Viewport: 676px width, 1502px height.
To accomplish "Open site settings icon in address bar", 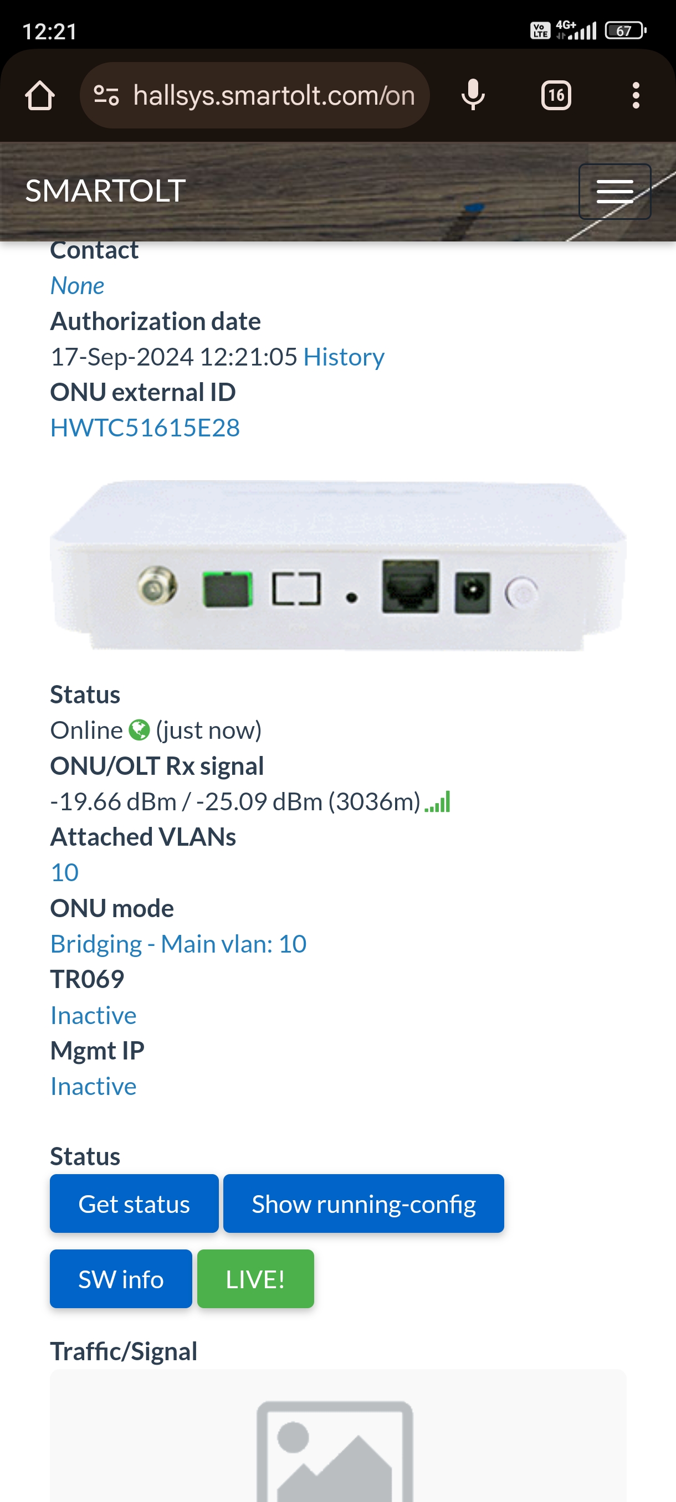I will tap(107, 96).
